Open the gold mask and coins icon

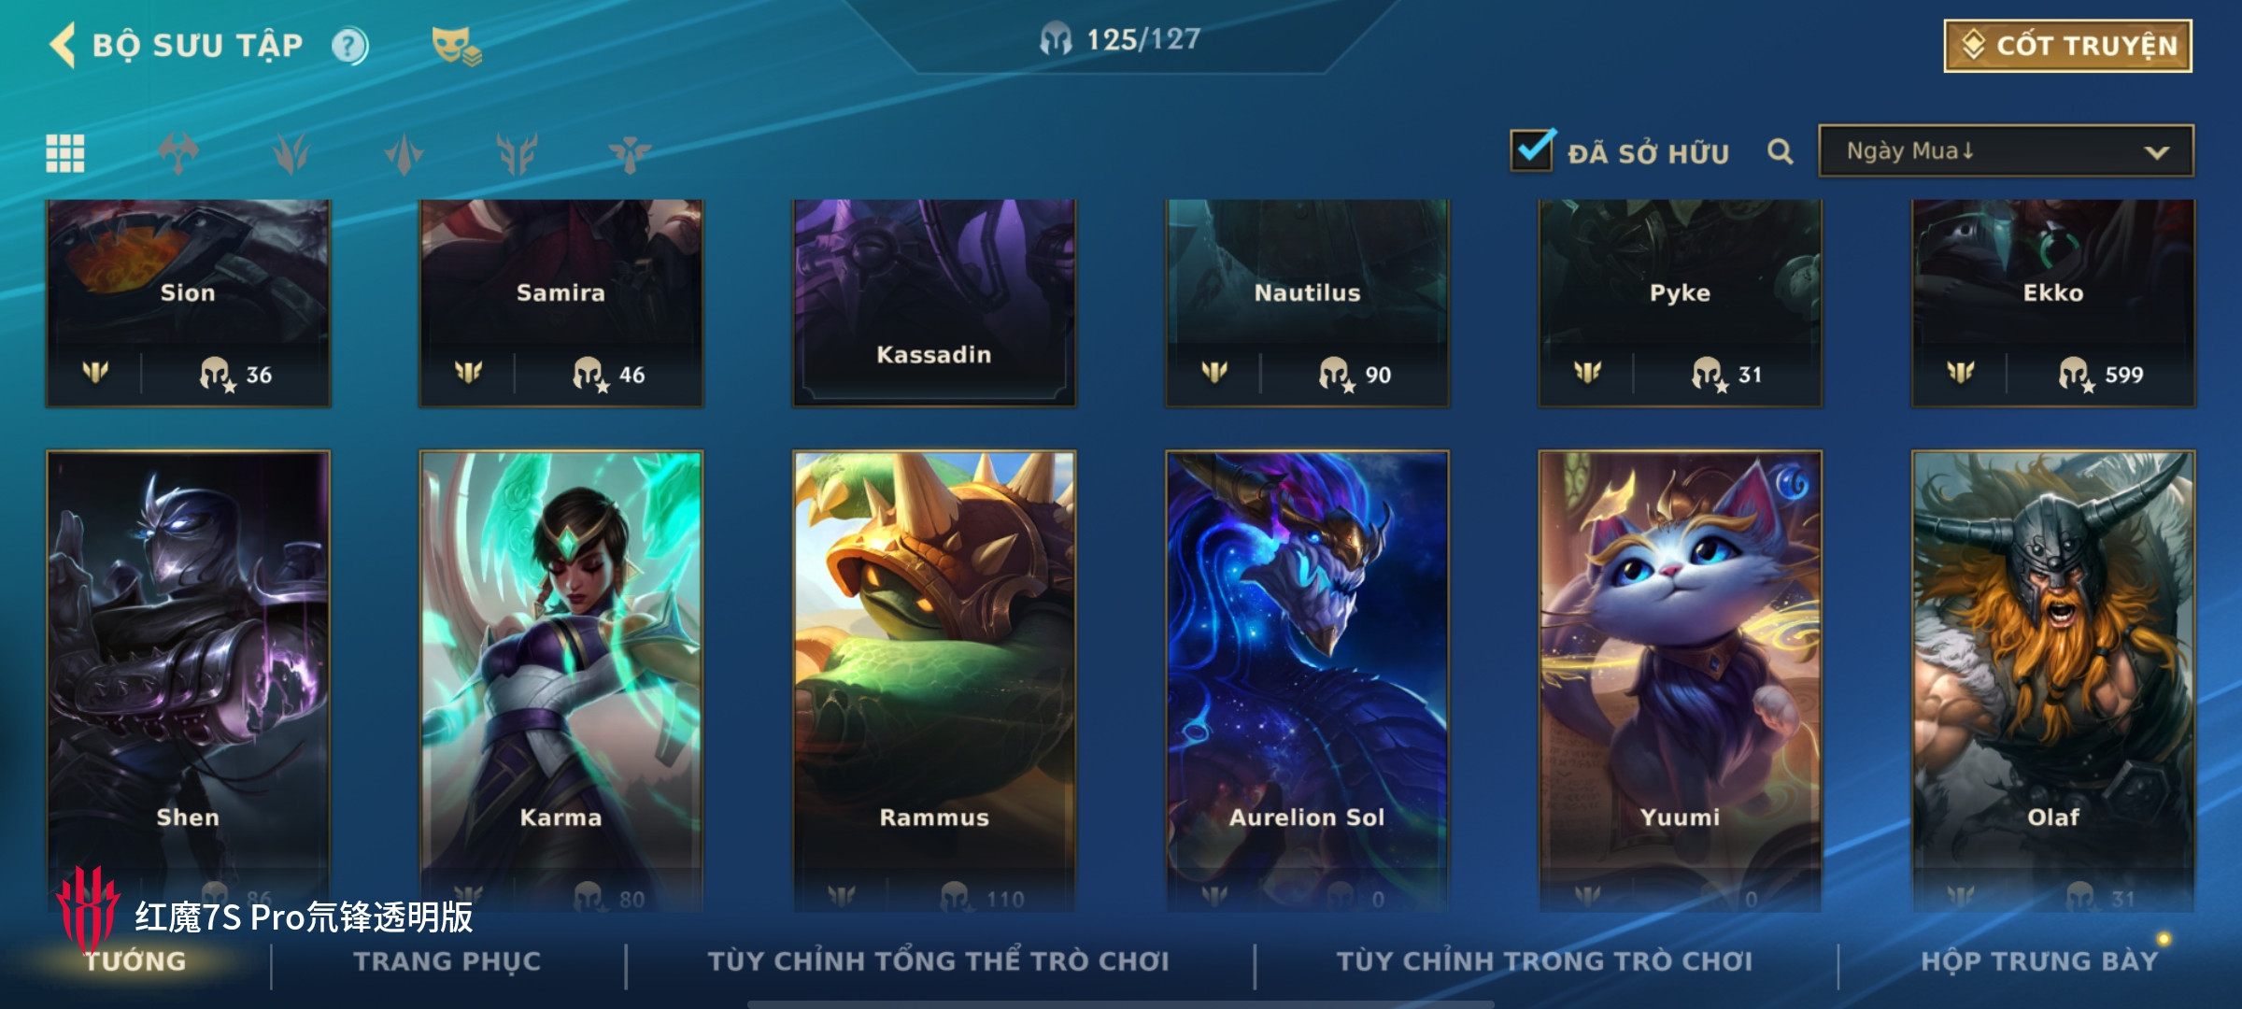pos(457,46)
